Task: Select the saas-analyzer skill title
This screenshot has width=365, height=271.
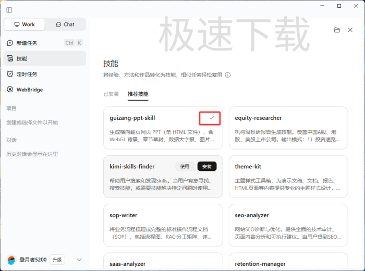Action: click(128, 264)
